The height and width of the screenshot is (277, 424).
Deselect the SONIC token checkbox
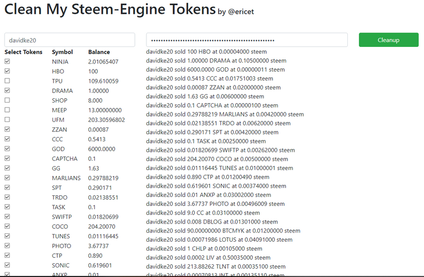click(x=7, y=265)
